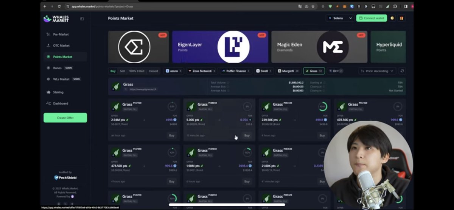Collapse the sidebar with the panel icon
The height and width of the screenshot is (210, 454).
(x=82, y=19)
